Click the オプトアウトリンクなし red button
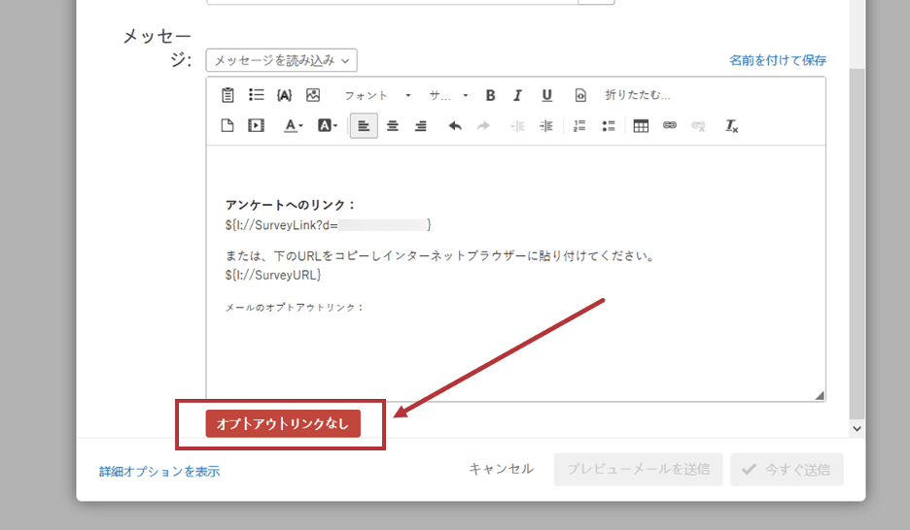910x530 pixels. coord(283,423)
